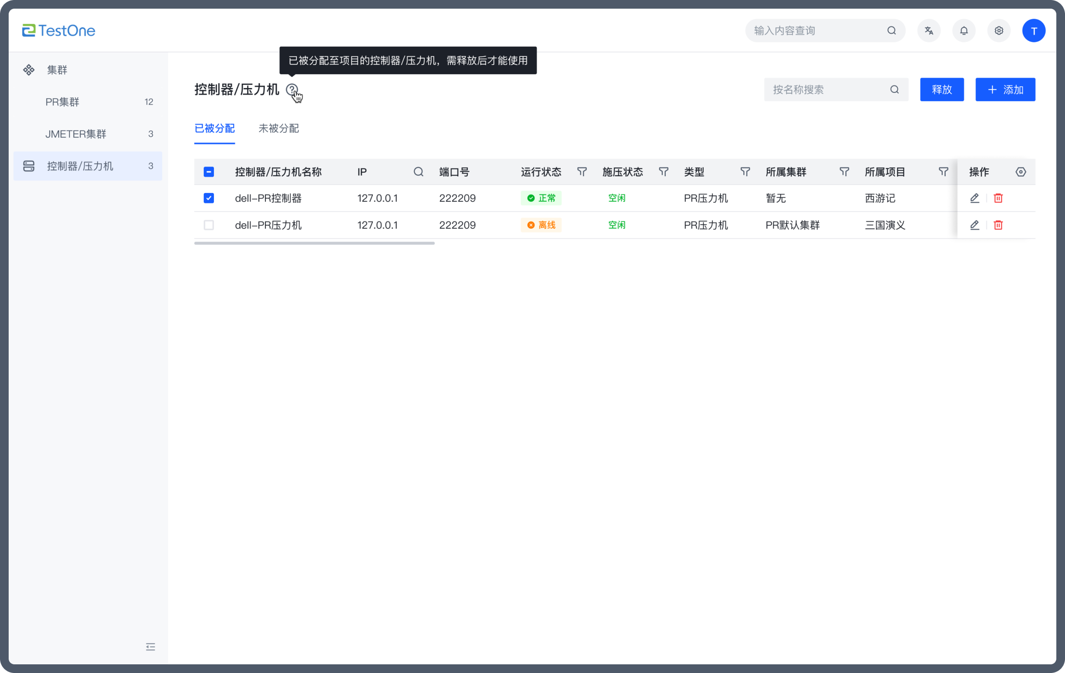Click the 添加 button
The height and width of the screenshot is (673, 1065).
(1005, 90)
